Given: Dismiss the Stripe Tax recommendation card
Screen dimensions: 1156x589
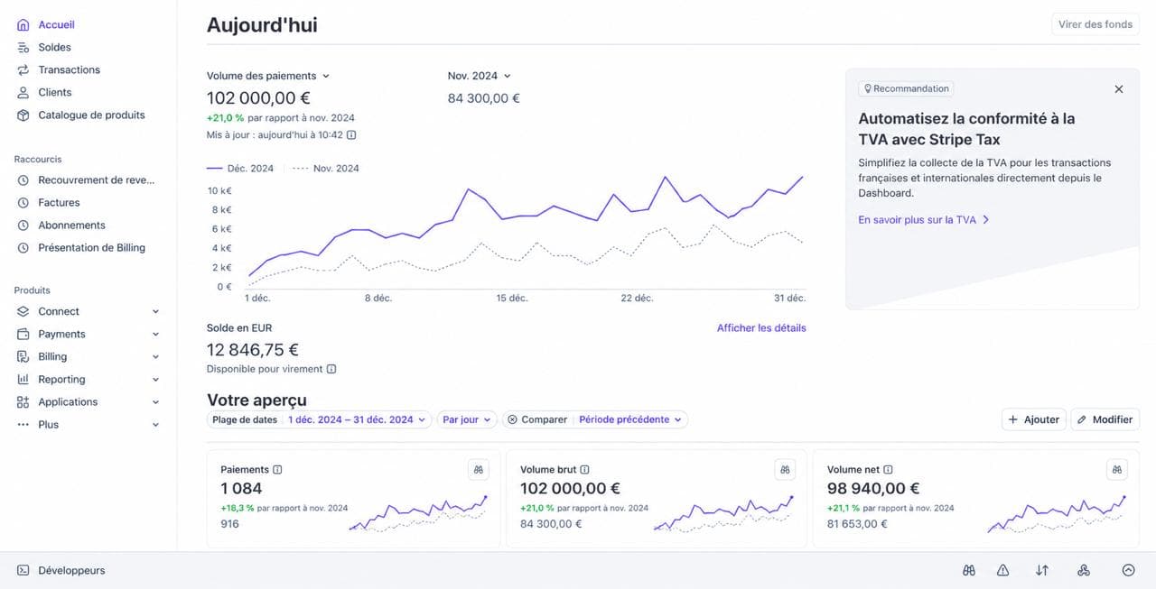Looking at the screenshot, I should pos(1119,89).
